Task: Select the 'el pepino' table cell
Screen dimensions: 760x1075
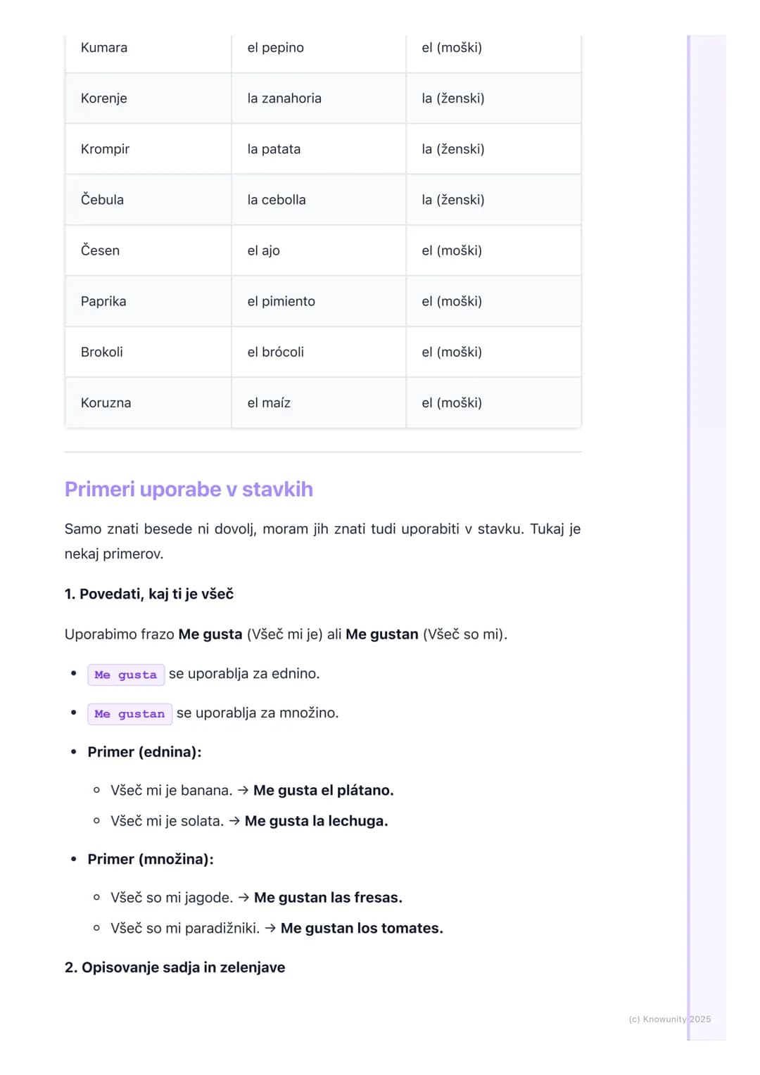Action: [319, 48]
